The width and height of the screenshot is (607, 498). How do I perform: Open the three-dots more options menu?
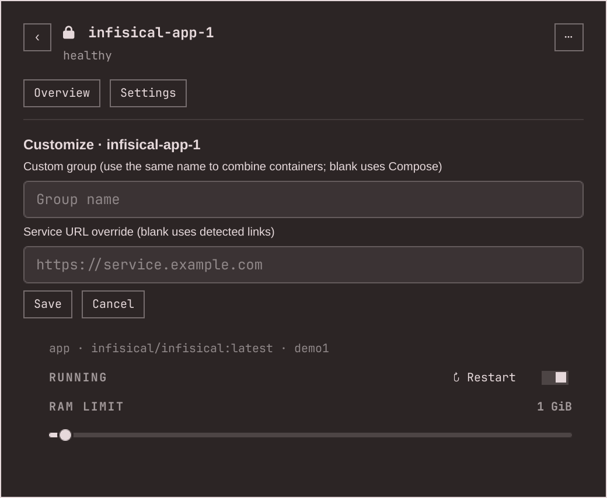568,37
